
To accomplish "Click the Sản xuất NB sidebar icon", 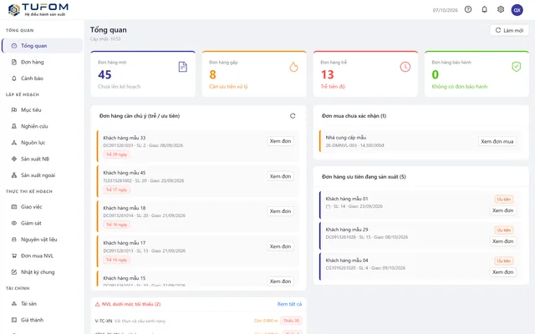I will tap(14, 159).
